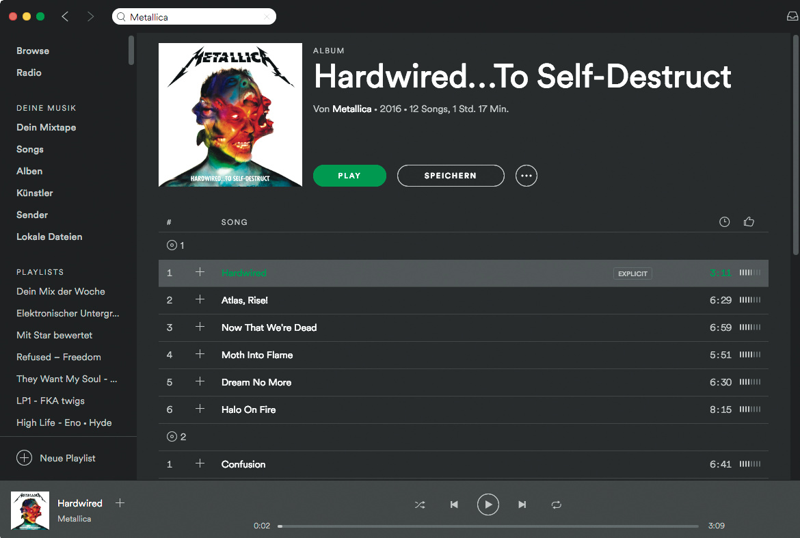Save Moth Into Flame with plus icon
Image resolution: width=800 pixels, height=538 pixels.
(200, 354)
